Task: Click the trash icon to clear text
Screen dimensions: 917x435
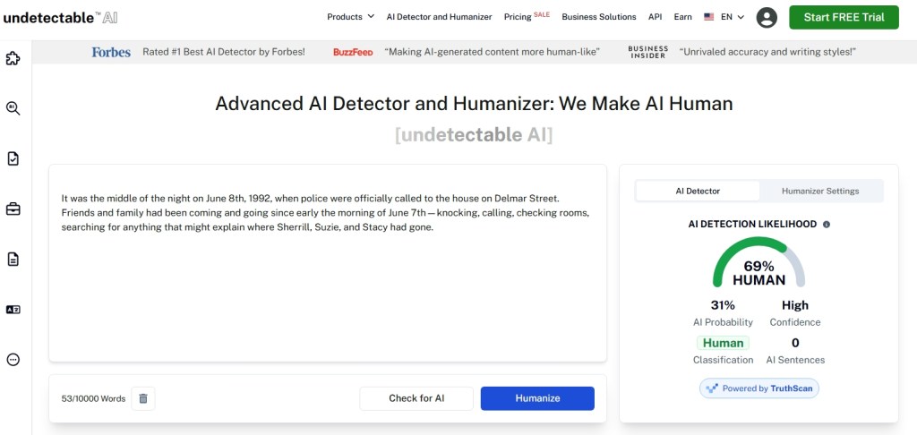Action: tap(143, 399)
